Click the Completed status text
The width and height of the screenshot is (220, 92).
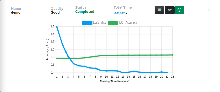(85, 12)
